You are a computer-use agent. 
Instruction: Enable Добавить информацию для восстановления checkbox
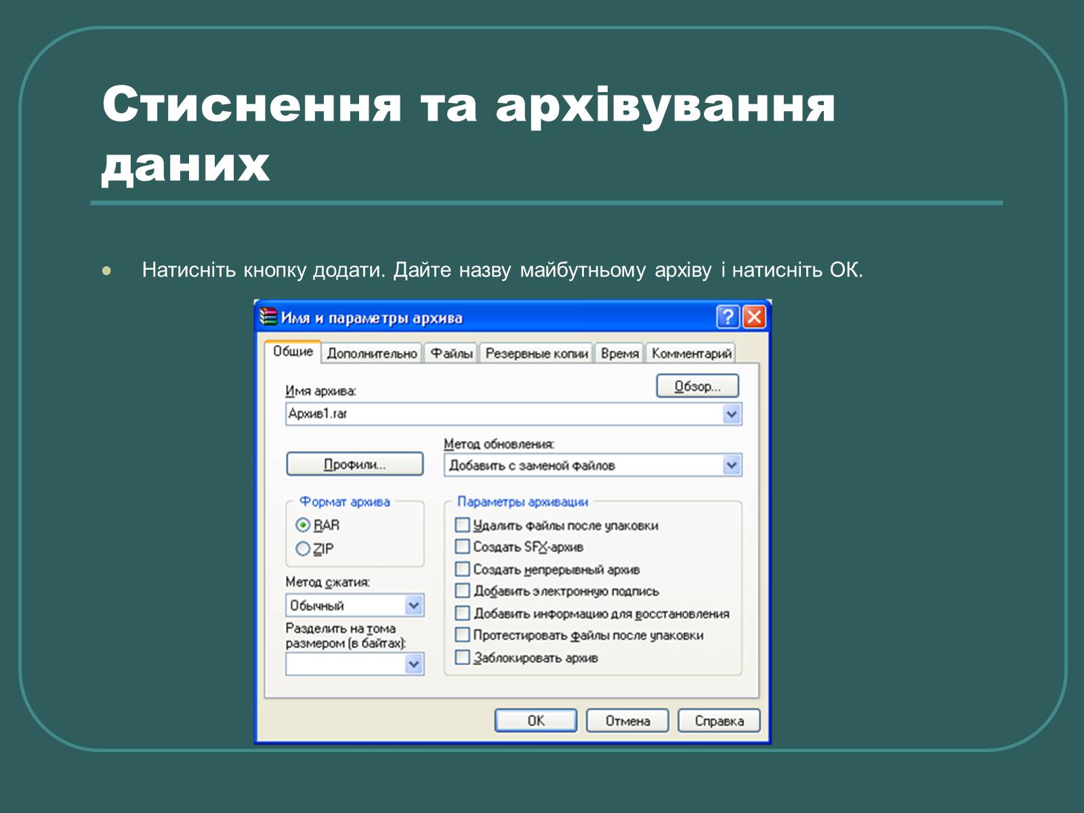pos(462,613)
